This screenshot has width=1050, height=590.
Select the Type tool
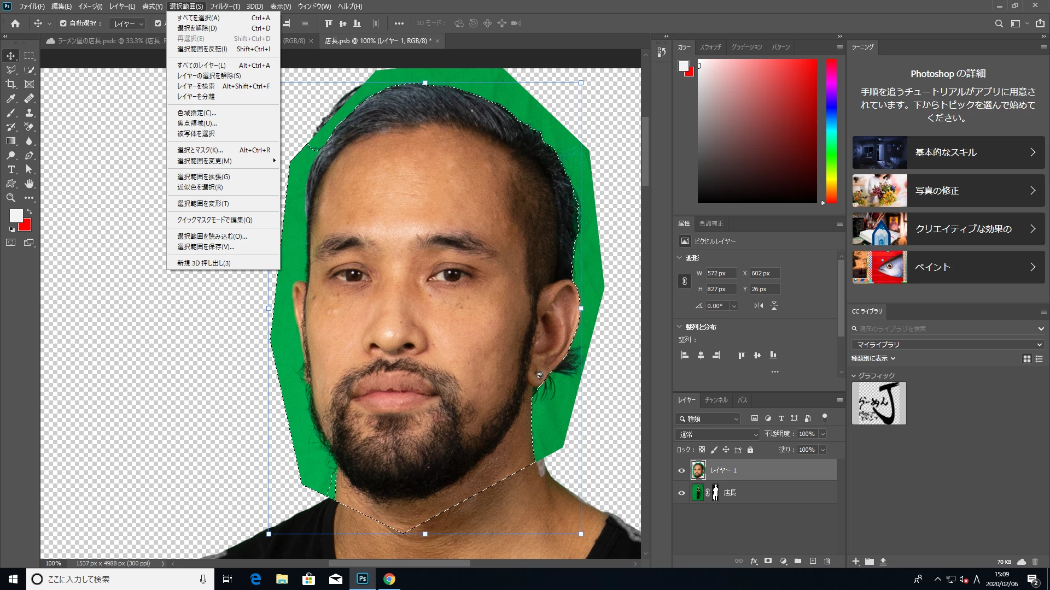[x=11, y=169]
